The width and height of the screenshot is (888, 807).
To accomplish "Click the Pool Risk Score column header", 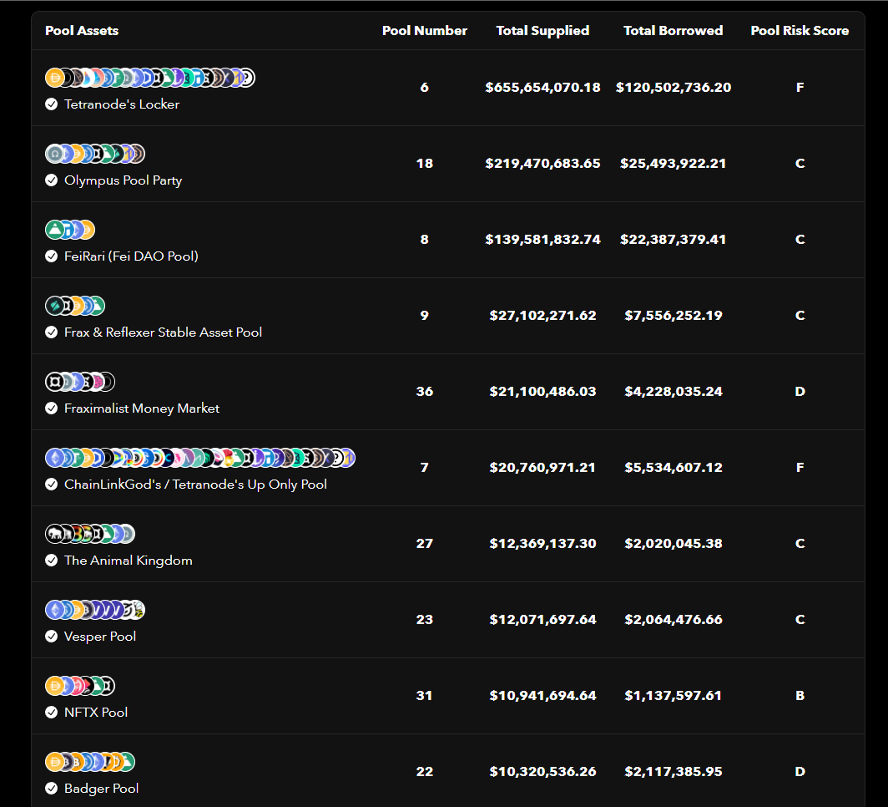I will (800, 31).
